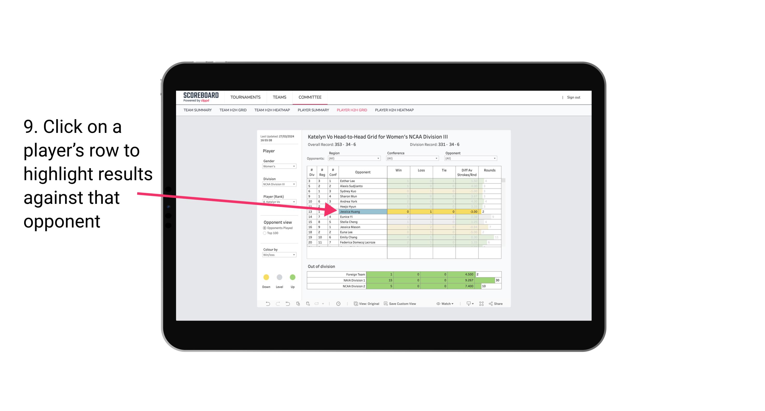The height and width of the screenshot is (411, 765).
Task: Switch to Player H2H Heatmap tab
Action: 395,111
